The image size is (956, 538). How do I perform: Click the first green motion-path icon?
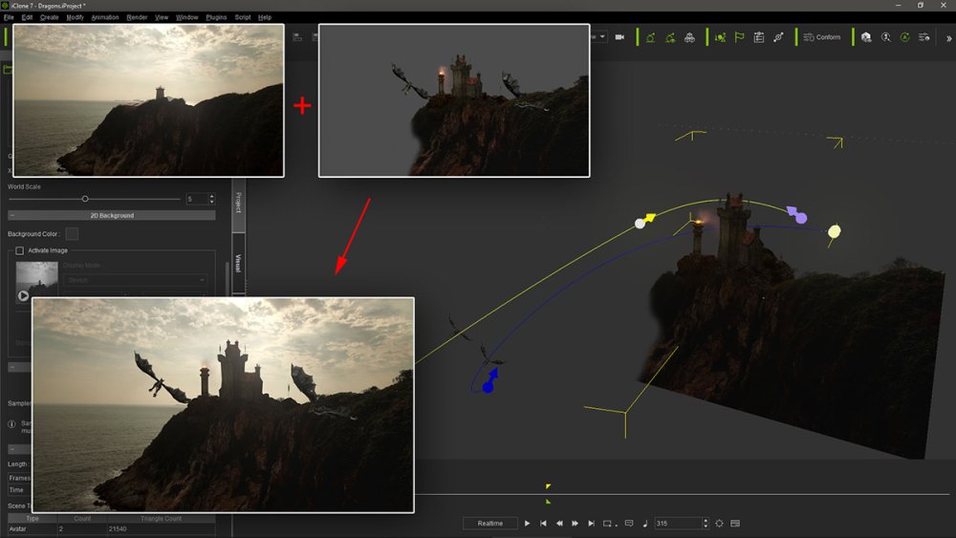[650, 37]
